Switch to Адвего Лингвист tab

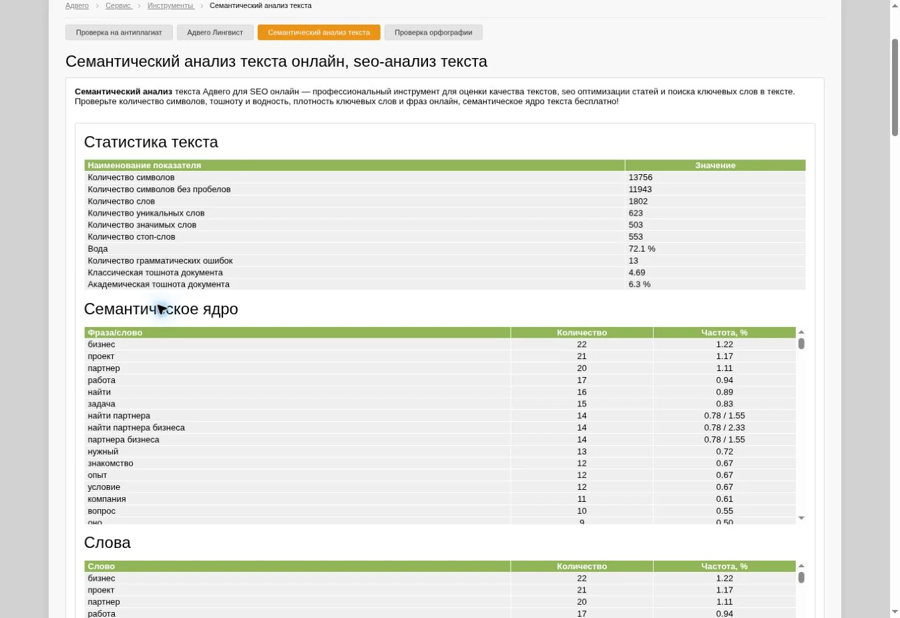click(x=215, y=32)
